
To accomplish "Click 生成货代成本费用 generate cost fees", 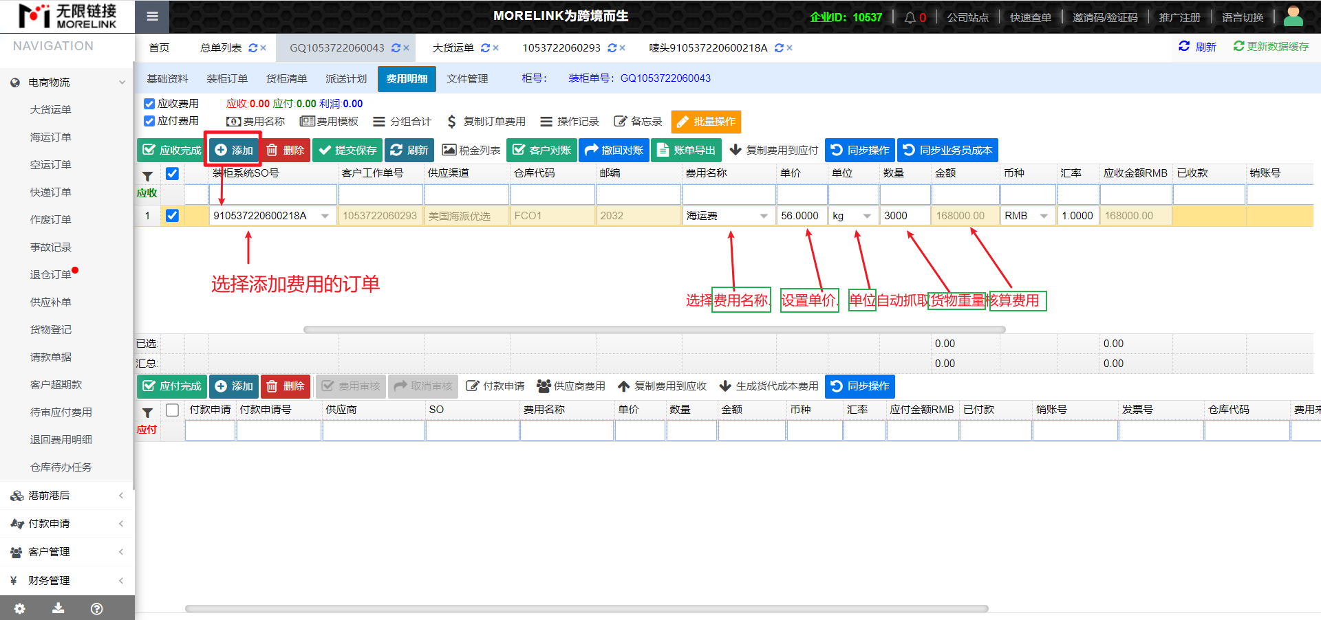I will click(x=769, y=386).
